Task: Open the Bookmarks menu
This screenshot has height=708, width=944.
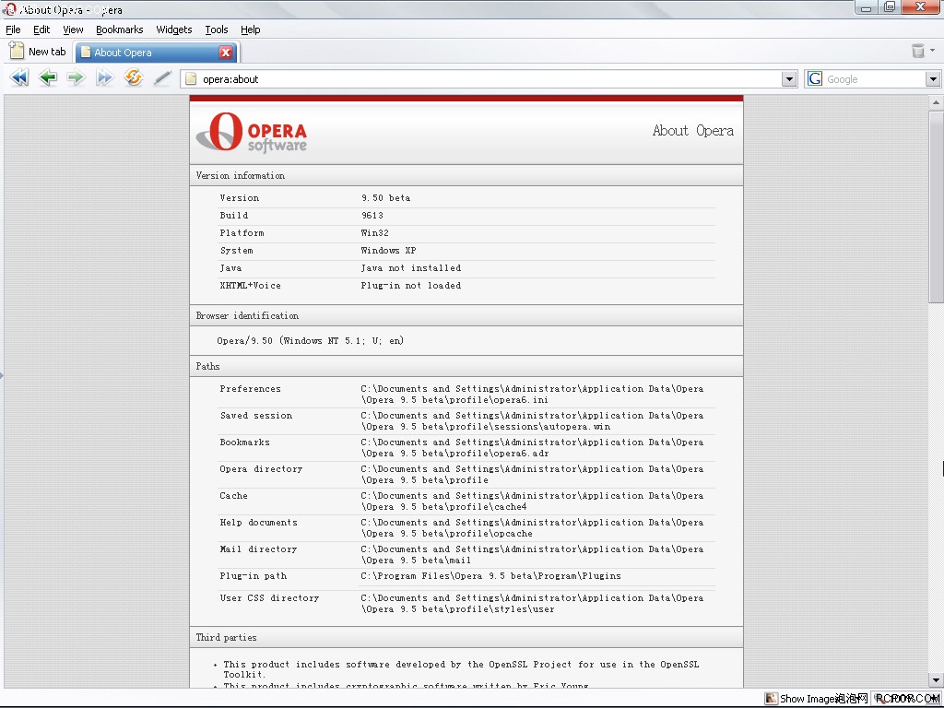Action: (120, 29)
